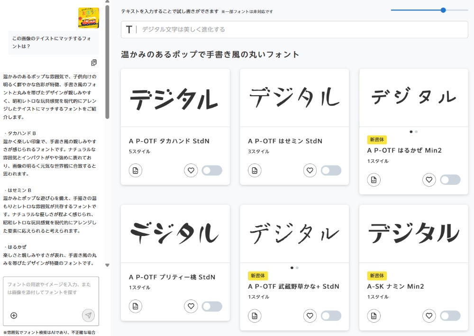
Task: Click the font search chat input box
Action: (x=51, y=301)
